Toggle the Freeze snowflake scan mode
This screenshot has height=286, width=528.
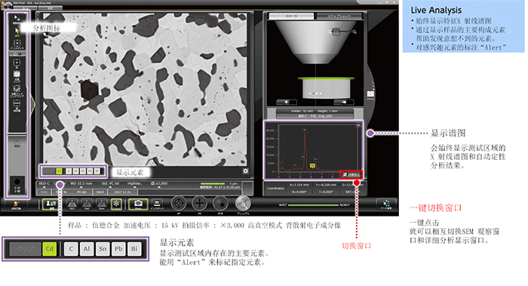pos(116,204)
